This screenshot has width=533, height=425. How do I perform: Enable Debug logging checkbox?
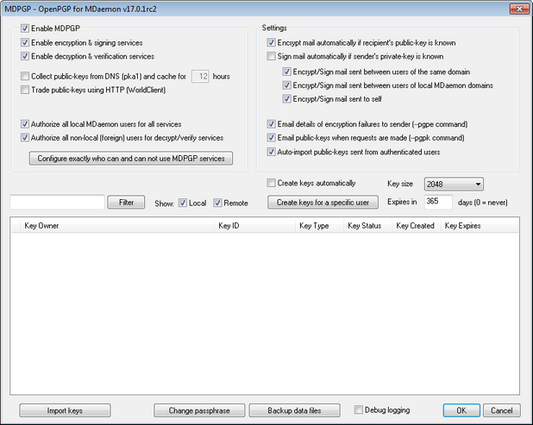358,409
